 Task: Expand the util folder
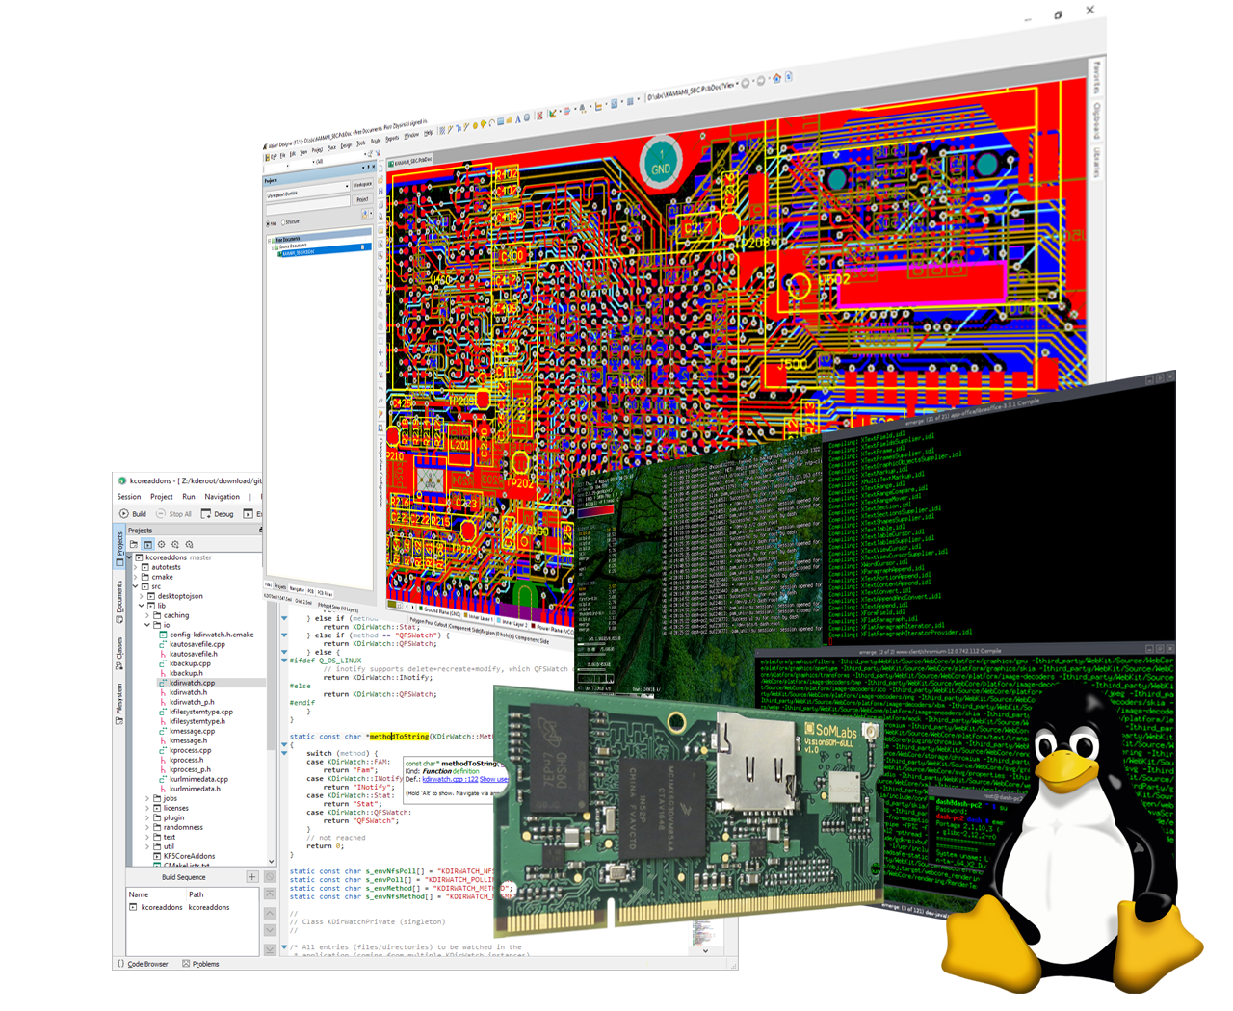[x=147, y=846]
